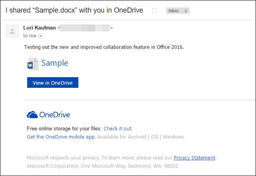Open 'Get the OneDrive mobile app' link
The image size is (256, 176).
(x=61, y=137)
